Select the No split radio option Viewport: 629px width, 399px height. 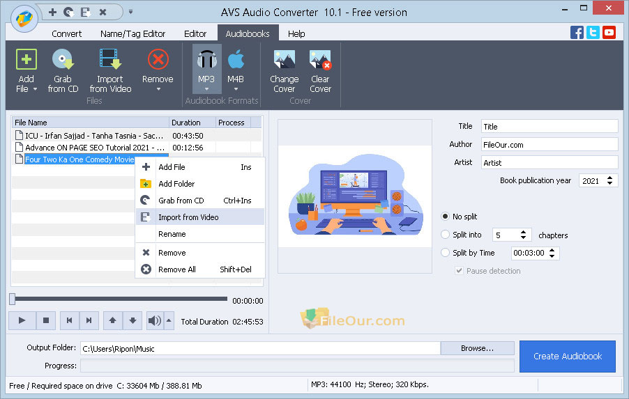(445, 217)
